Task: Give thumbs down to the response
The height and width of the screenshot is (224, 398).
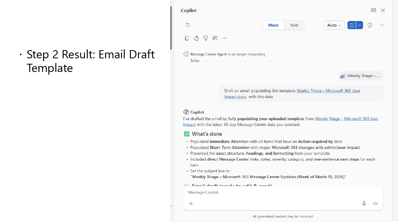Action: 206,38
